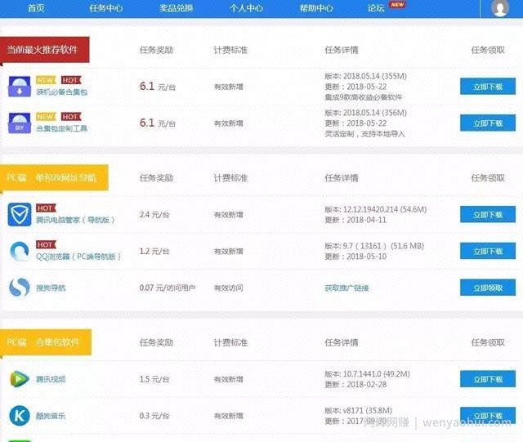Viewport: 523px width, 442px height.
Task: Click the 腾讯视频 play icon
Action: coord(20,379)
